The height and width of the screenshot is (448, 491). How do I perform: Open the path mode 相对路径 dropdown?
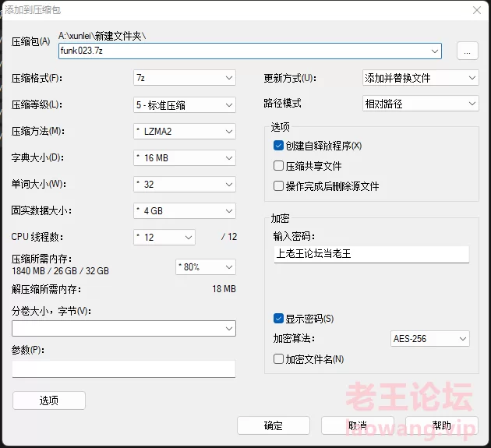tap(421, 104)
